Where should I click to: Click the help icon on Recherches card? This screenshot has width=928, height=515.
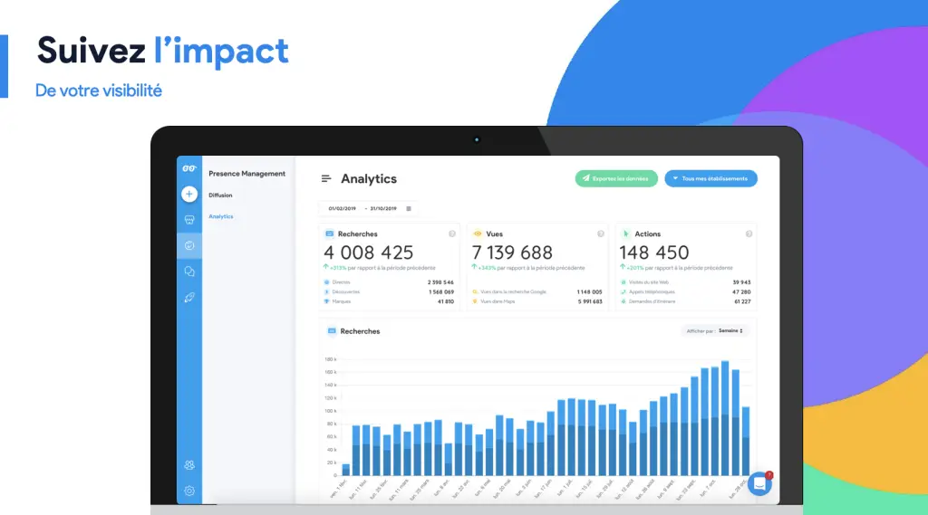(x=451, y=234)
